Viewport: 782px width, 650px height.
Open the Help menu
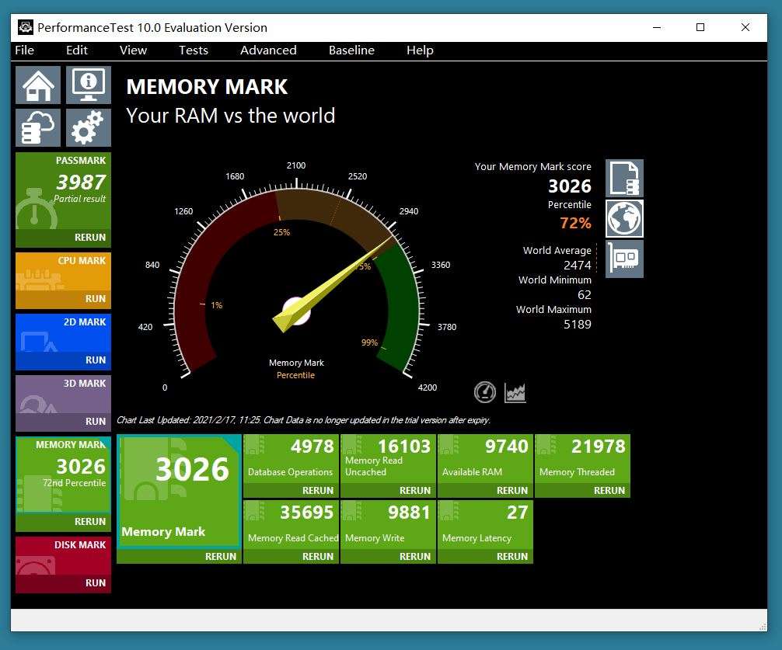coord(420,50)
